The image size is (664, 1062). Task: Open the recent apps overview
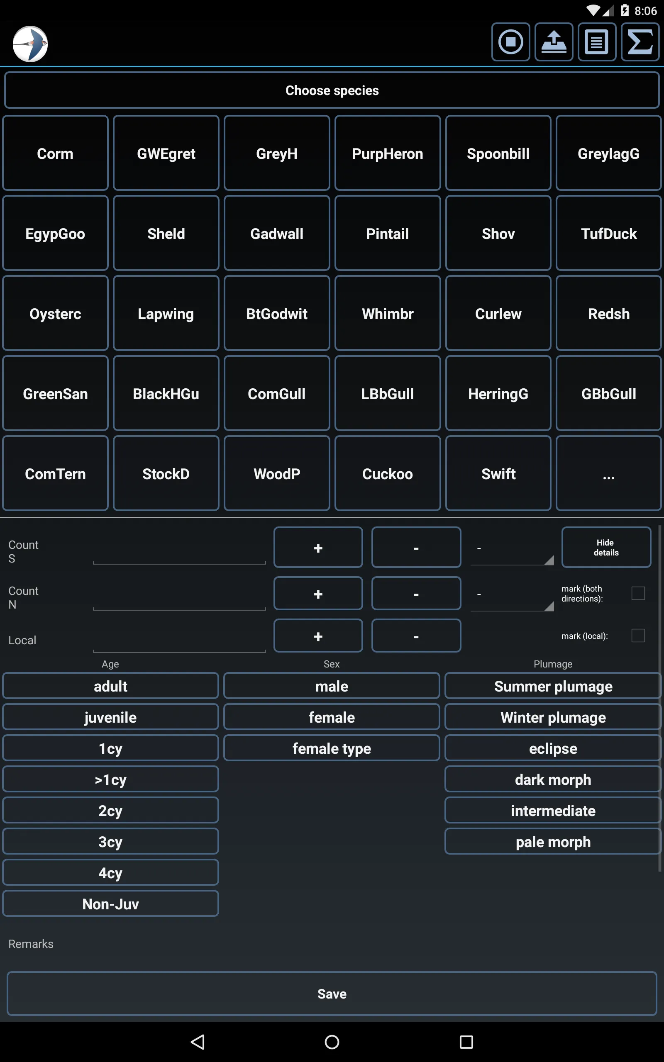click(x=466, y=1041)
